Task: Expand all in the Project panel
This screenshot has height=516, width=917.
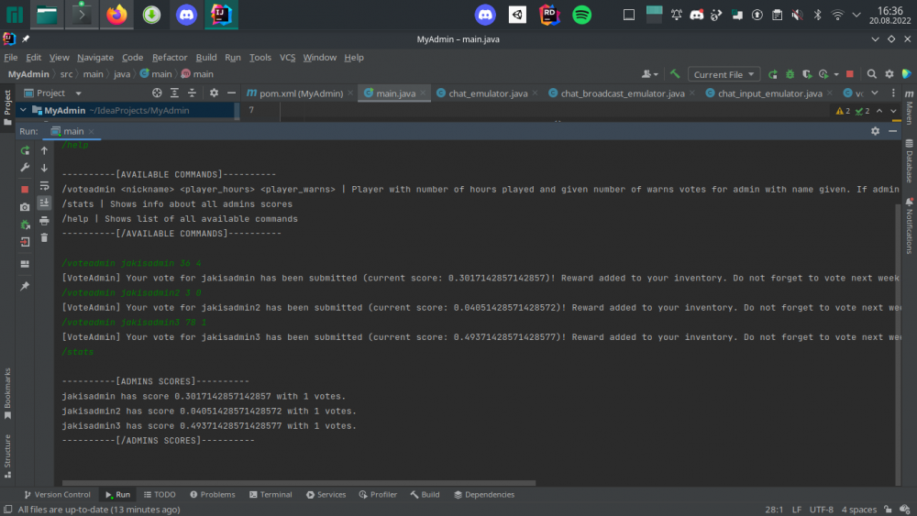Action: pos(174,93)
